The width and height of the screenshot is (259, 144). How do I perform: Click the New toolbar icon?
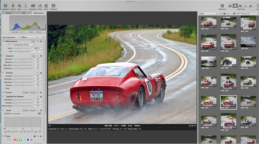pyautogui.click(x=20, y=6)
